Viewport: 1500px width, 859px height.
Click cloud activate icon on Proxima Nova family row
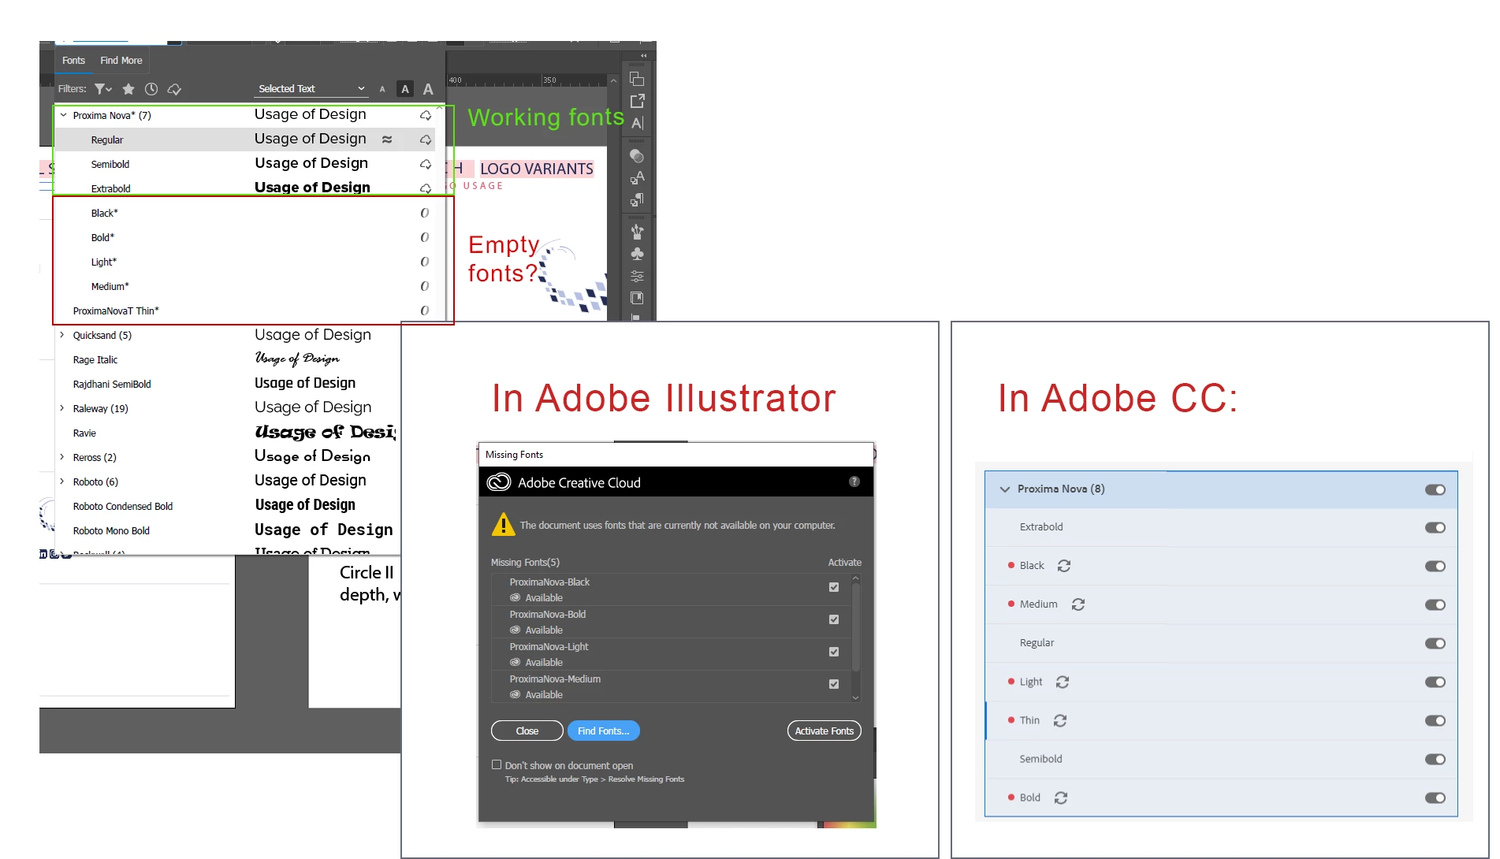tap(426, 115)
